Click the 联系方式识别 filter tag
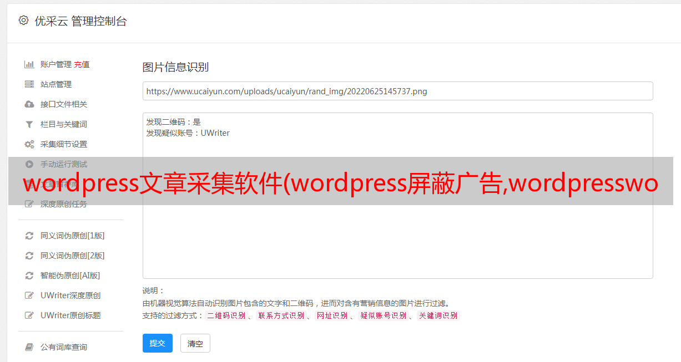 click(281, 315)
